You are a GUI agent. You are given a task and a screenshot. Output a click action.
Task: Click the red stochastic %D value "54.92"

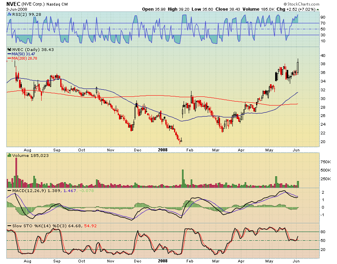(x=90, y=226)
